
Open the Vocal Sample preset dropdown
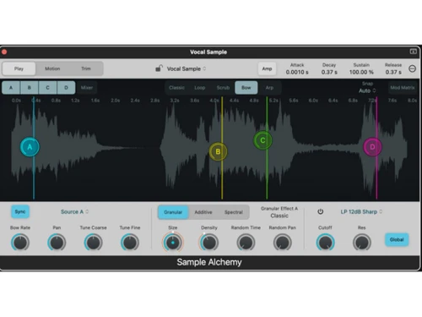(187, 68)
